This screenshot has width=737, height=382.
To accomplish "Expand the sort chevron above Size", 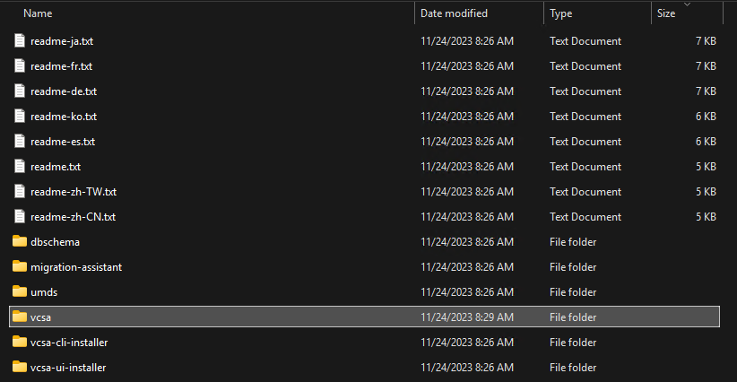I will pos(688,4).
